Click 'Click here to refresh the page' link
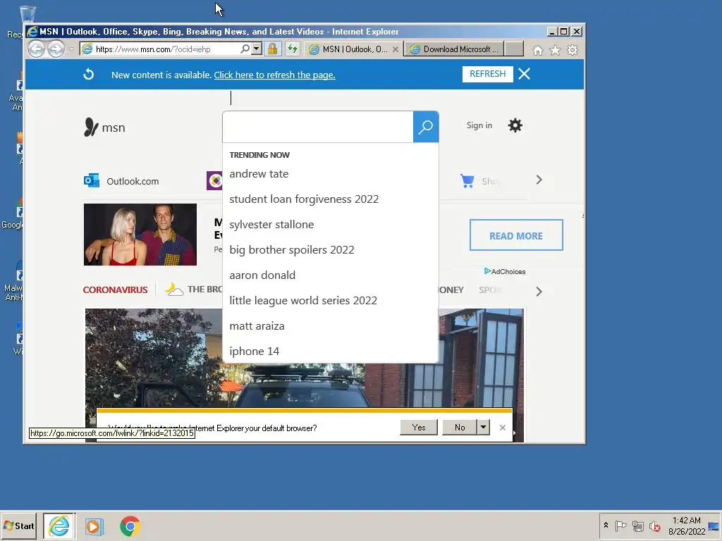This screenshot has width=722, height=541. tap(274, 75)
